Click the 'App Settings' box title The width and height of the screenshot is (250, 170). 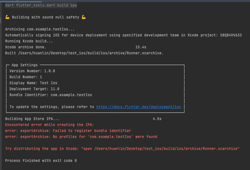tap(24, 65)
